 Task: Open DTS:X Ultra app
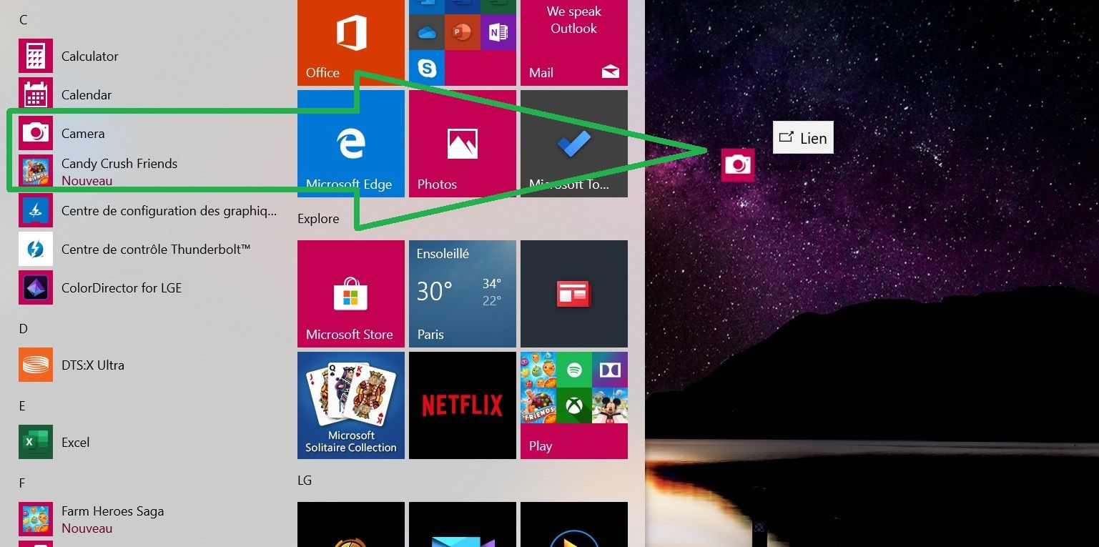(92, 365)
